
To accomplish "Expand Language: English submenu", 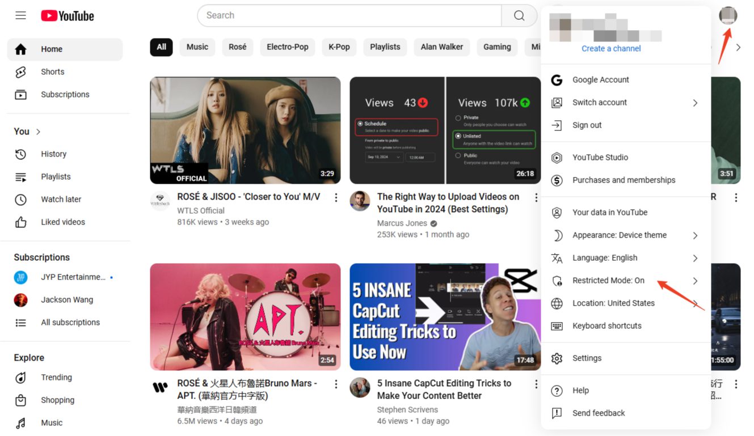I will click(x=626, y=258).
